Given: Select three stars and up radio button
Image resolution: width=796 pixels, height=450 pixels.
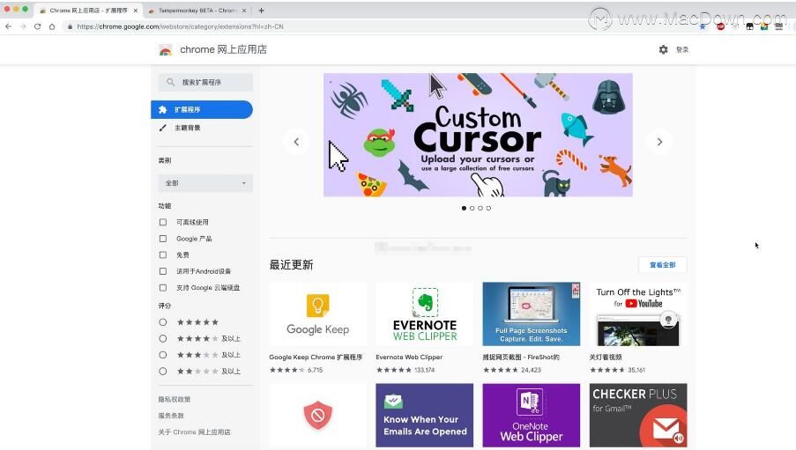Looking at the screenshot, I should coord(162,355).
